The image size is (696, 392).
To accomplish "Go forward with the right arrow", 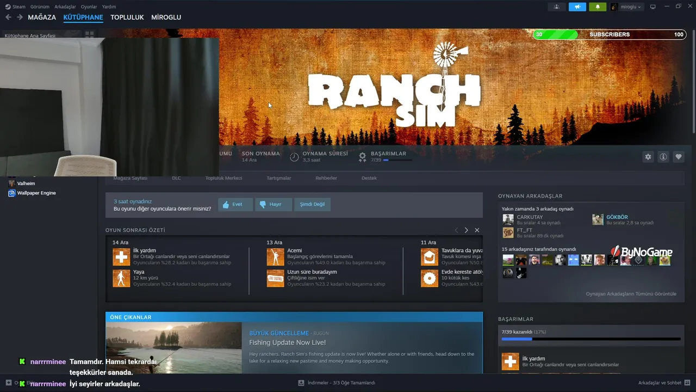I will (x=20, y=17).
